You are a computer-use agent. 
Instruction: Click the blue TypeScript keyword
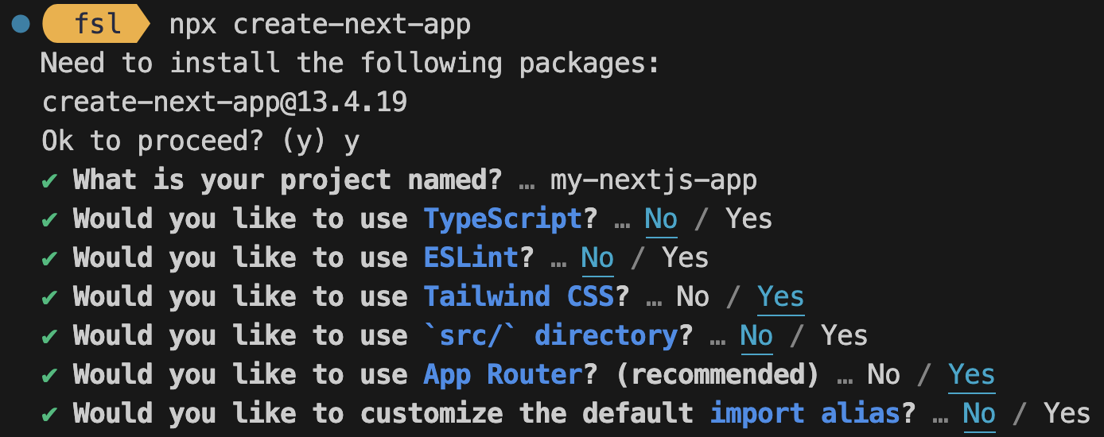pyautogui.click(x=503, y=218)
